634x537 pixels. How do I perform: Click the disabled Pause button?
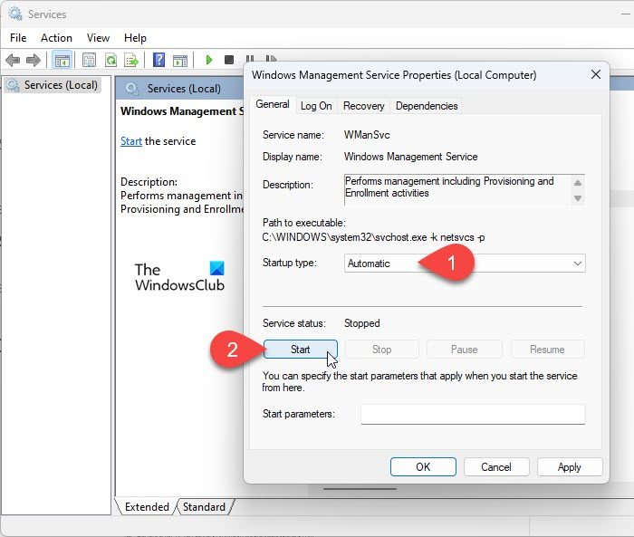(x=464, y=350)
